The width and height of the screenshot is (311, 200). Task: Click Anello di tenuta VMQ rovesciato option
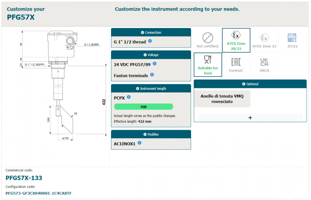(223, 99)
